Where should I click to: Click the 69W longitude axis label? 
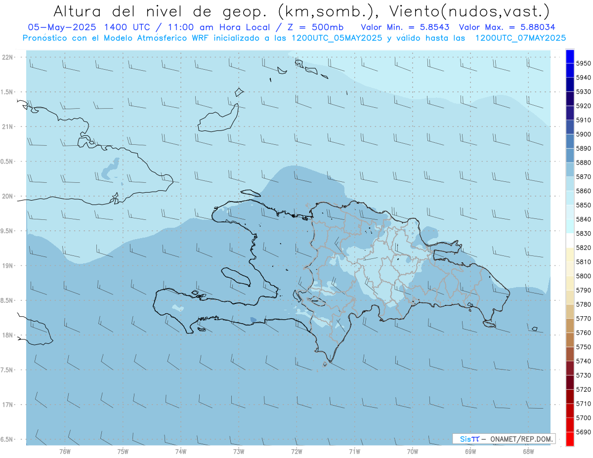(x=470, y=452)
